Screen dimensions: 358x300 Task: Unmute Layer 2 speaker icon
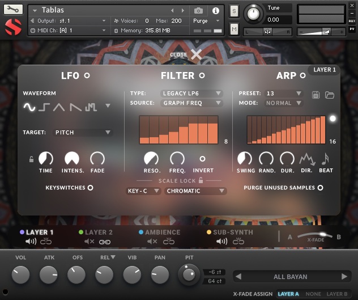coord(89,242)
